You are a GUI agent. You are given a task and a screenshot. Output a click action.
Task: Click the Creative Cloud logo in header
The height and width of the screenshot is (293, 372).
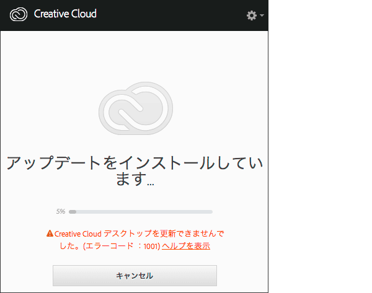pyautogui.click(x=17, y=14)
